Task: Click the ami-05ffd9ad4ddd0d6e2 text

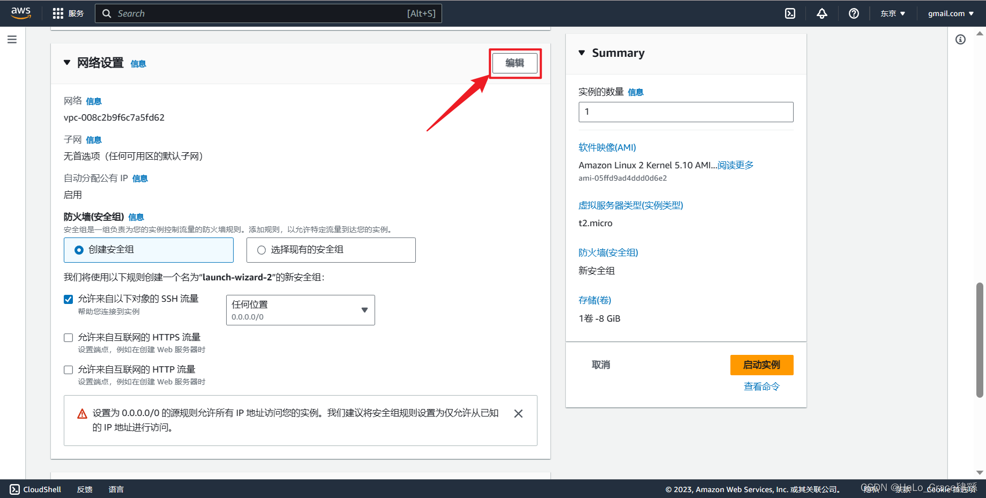Action: [623, 178]
